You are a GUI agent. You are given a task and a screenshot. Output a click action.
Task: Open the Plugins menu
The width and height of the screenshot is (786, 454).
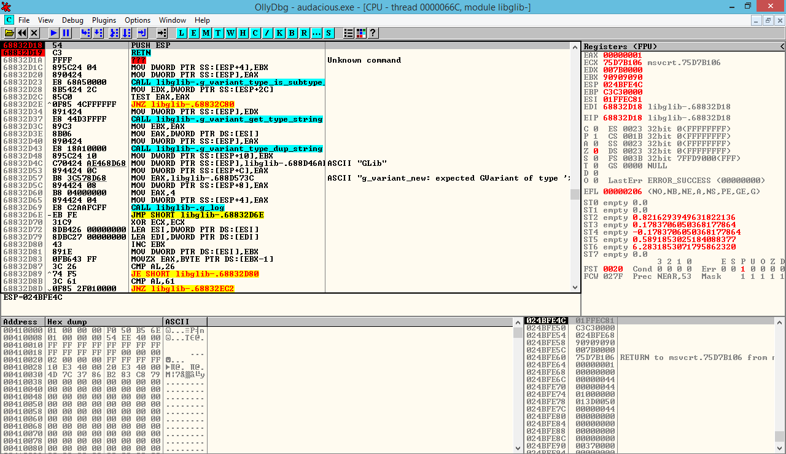pos(104,20)
